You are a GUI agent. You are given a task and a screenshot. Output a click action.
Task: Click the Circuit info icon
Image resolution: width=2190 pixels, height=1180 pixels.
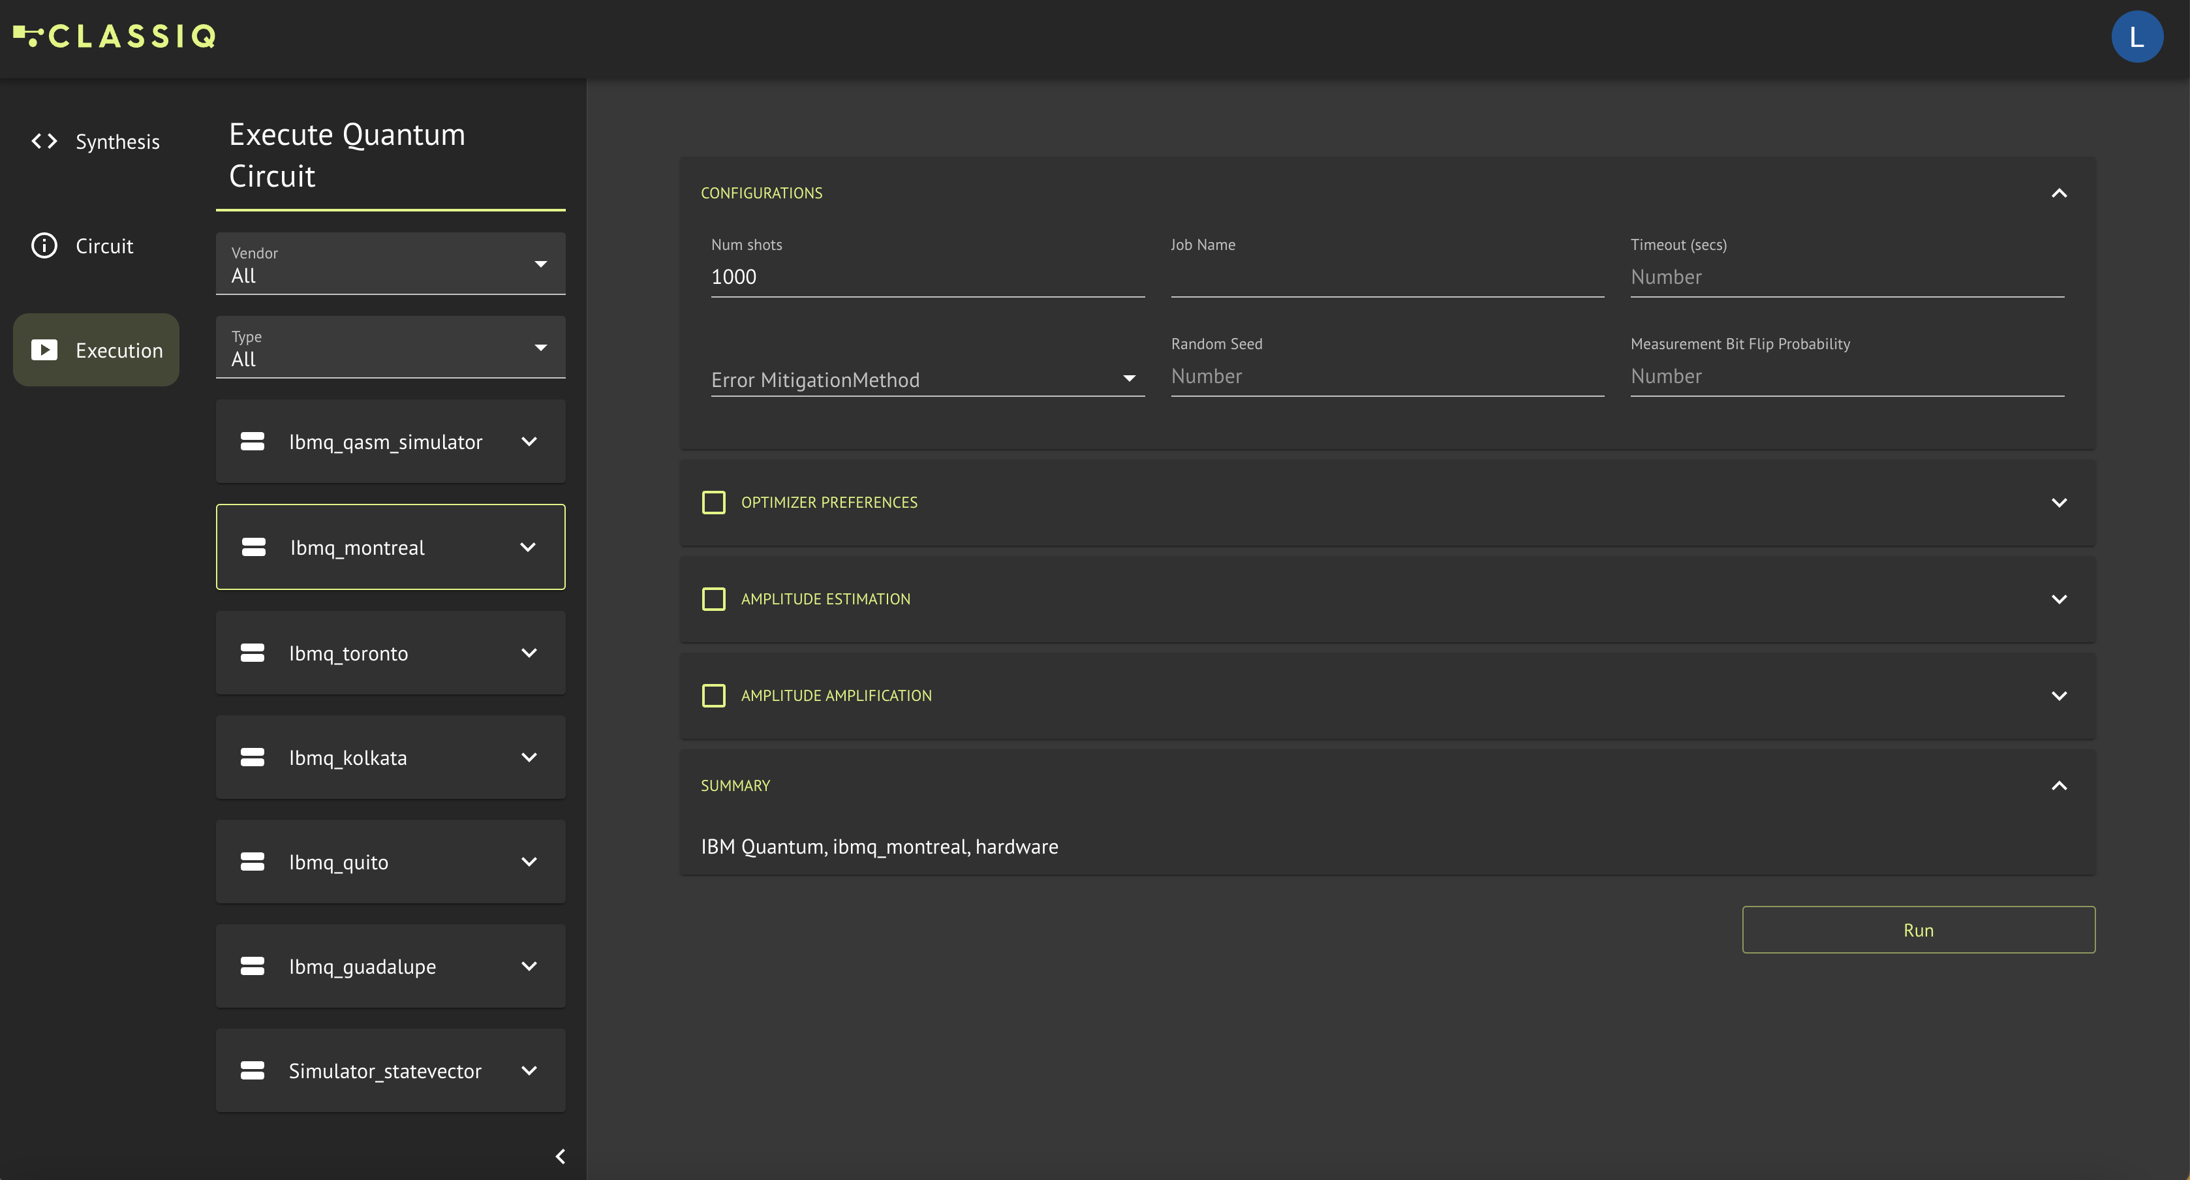[44, 245]
